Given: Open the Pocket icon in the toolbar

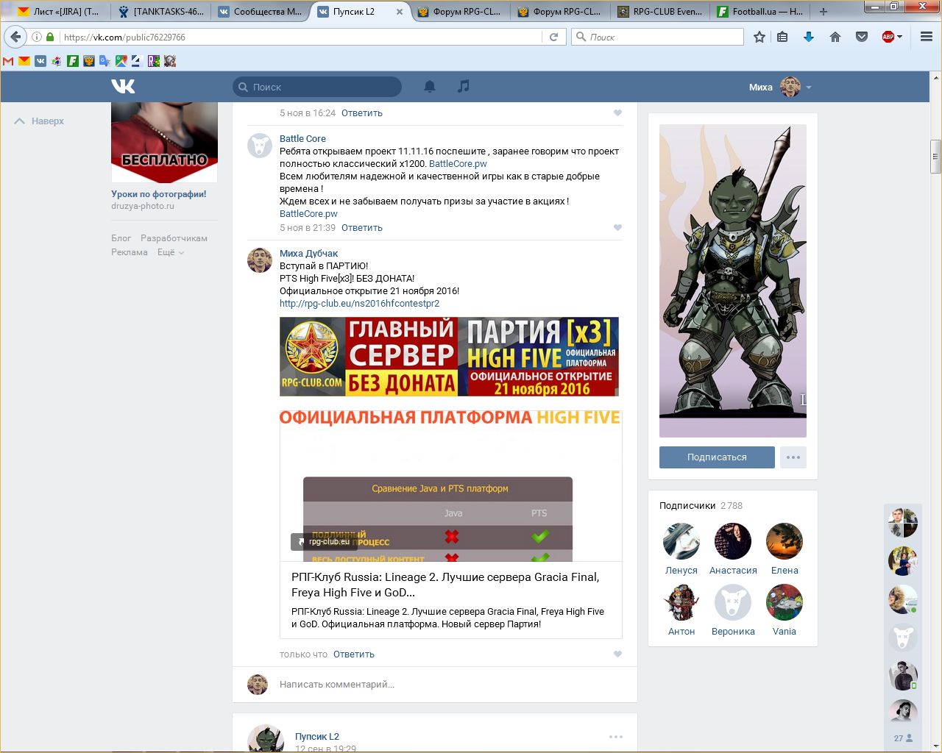Looking at the screenshot, I should pos(862,37).
